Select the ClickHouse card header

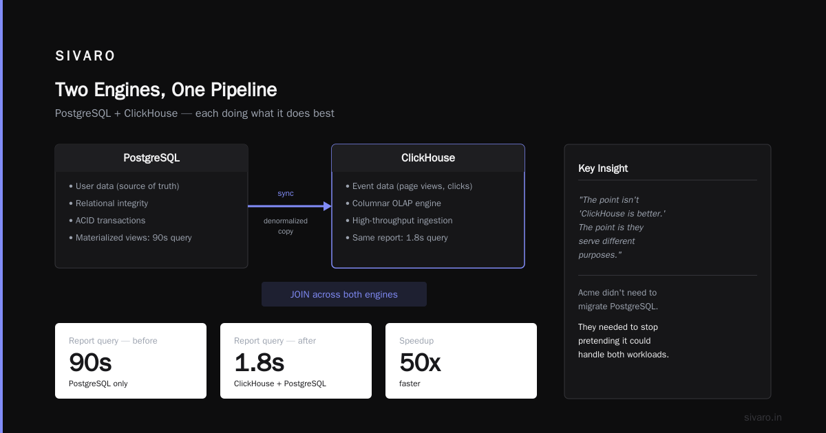tap(428, 158)
